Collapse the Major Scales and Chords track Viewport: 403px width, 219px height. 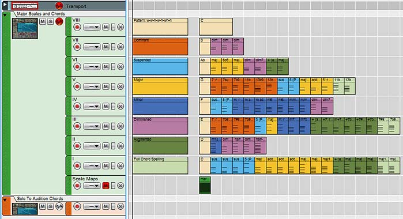point(5,15)
